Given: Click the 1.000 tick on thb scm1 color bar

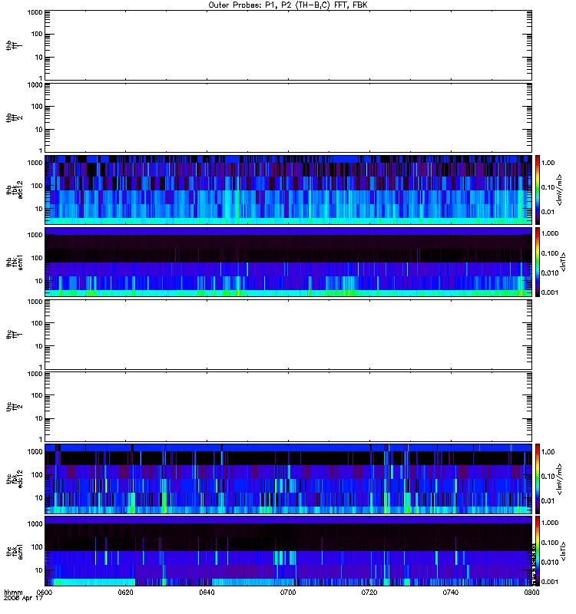Looking at the screenshot, I should (550, 233).
